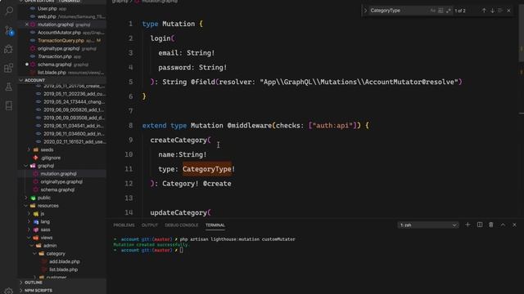Toggle Match Case in find widget
The width and height of the screenshot is (524, 294).
[433, 11]
